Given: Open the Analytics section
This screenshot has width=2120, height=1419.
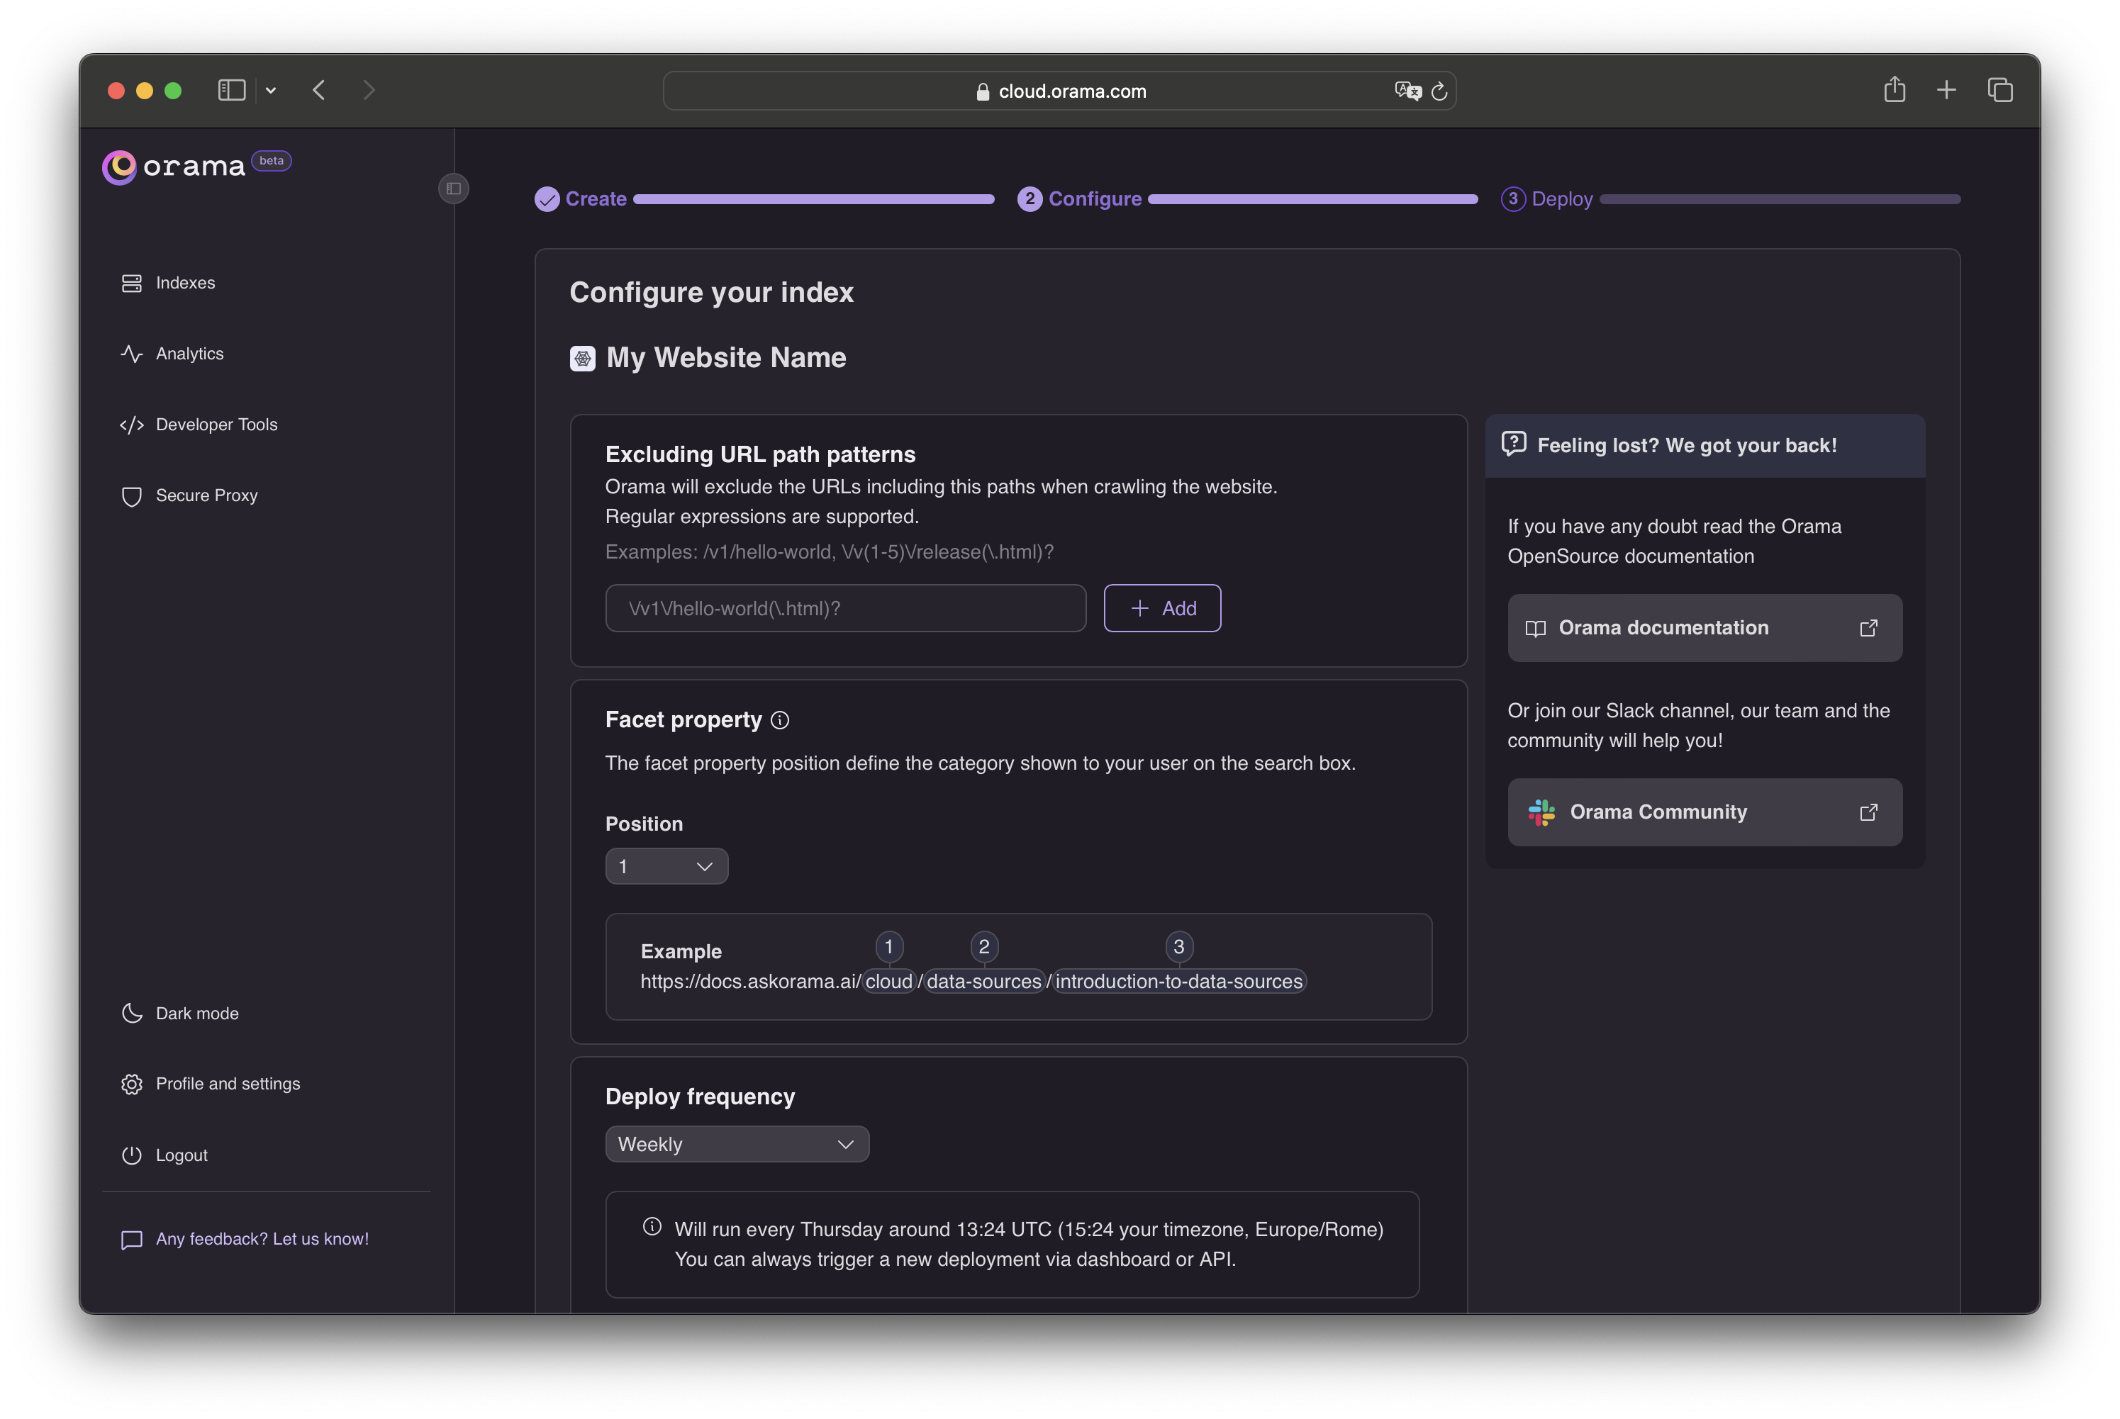Looking at the screenshot, I should coord(189,353).
